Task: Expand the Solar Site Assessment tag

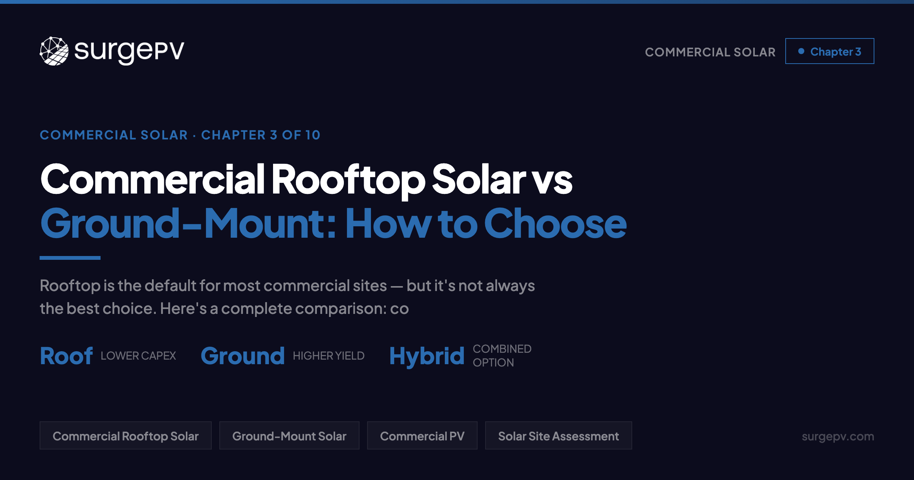Action: coord(558,435)
